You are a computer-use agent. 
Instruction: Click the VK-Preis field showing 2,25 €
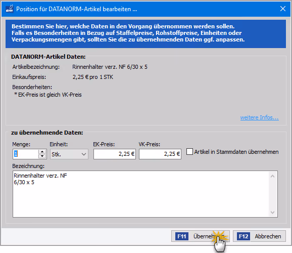pyautogui.click(x=160, y=154)
